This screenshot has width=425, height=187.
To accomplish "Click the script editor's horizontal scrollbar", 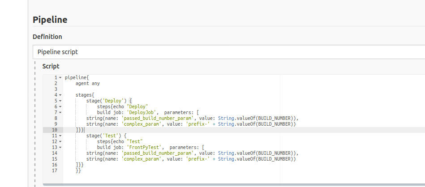I will [x=234, y=185].
